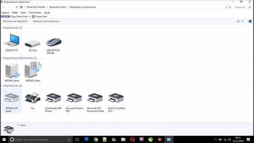The image size is (254, 143).
Task: Select the LENOVO-PC laptop device icon
Action: pos(12,41)
